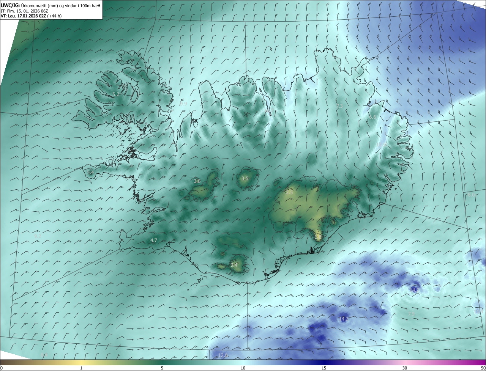
Task: Click the 5.4 value on the western peninsula
Action: click(x=90, y=173)
